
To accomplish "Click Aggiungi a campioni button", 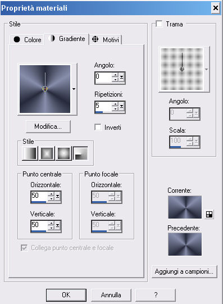I will pyautogui.click(x=184, y=271).
